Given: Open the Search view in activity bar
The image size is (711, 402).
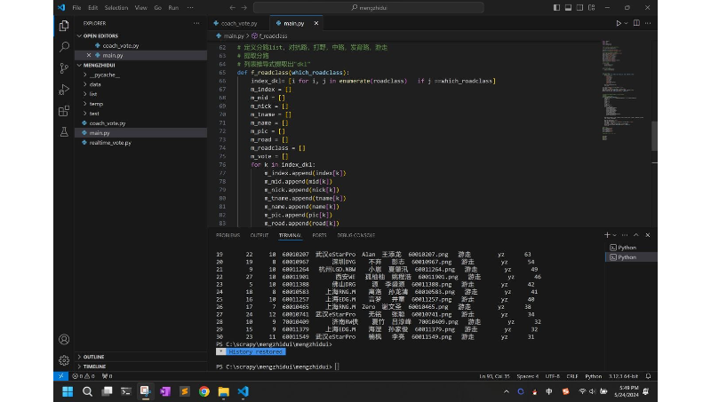Looking at the screenshot, I should (x=64, y=47).
